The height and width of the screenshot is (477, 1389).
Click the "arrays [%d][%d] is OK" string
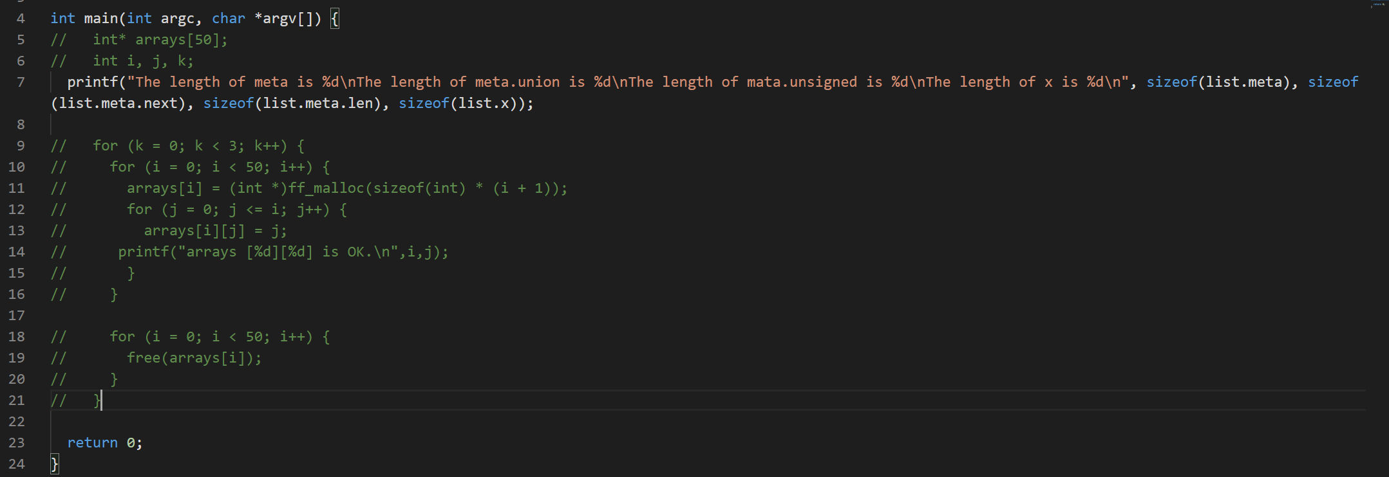tap(283, 252)
